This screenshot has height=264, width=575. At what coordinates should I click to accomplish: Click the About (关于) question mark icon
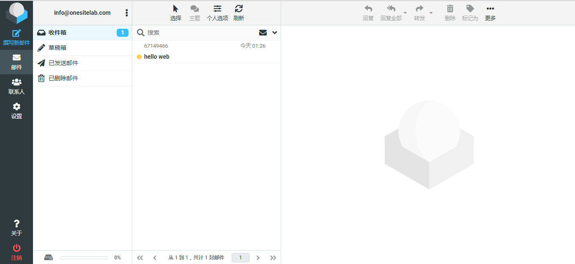click(x=16, y=224)
